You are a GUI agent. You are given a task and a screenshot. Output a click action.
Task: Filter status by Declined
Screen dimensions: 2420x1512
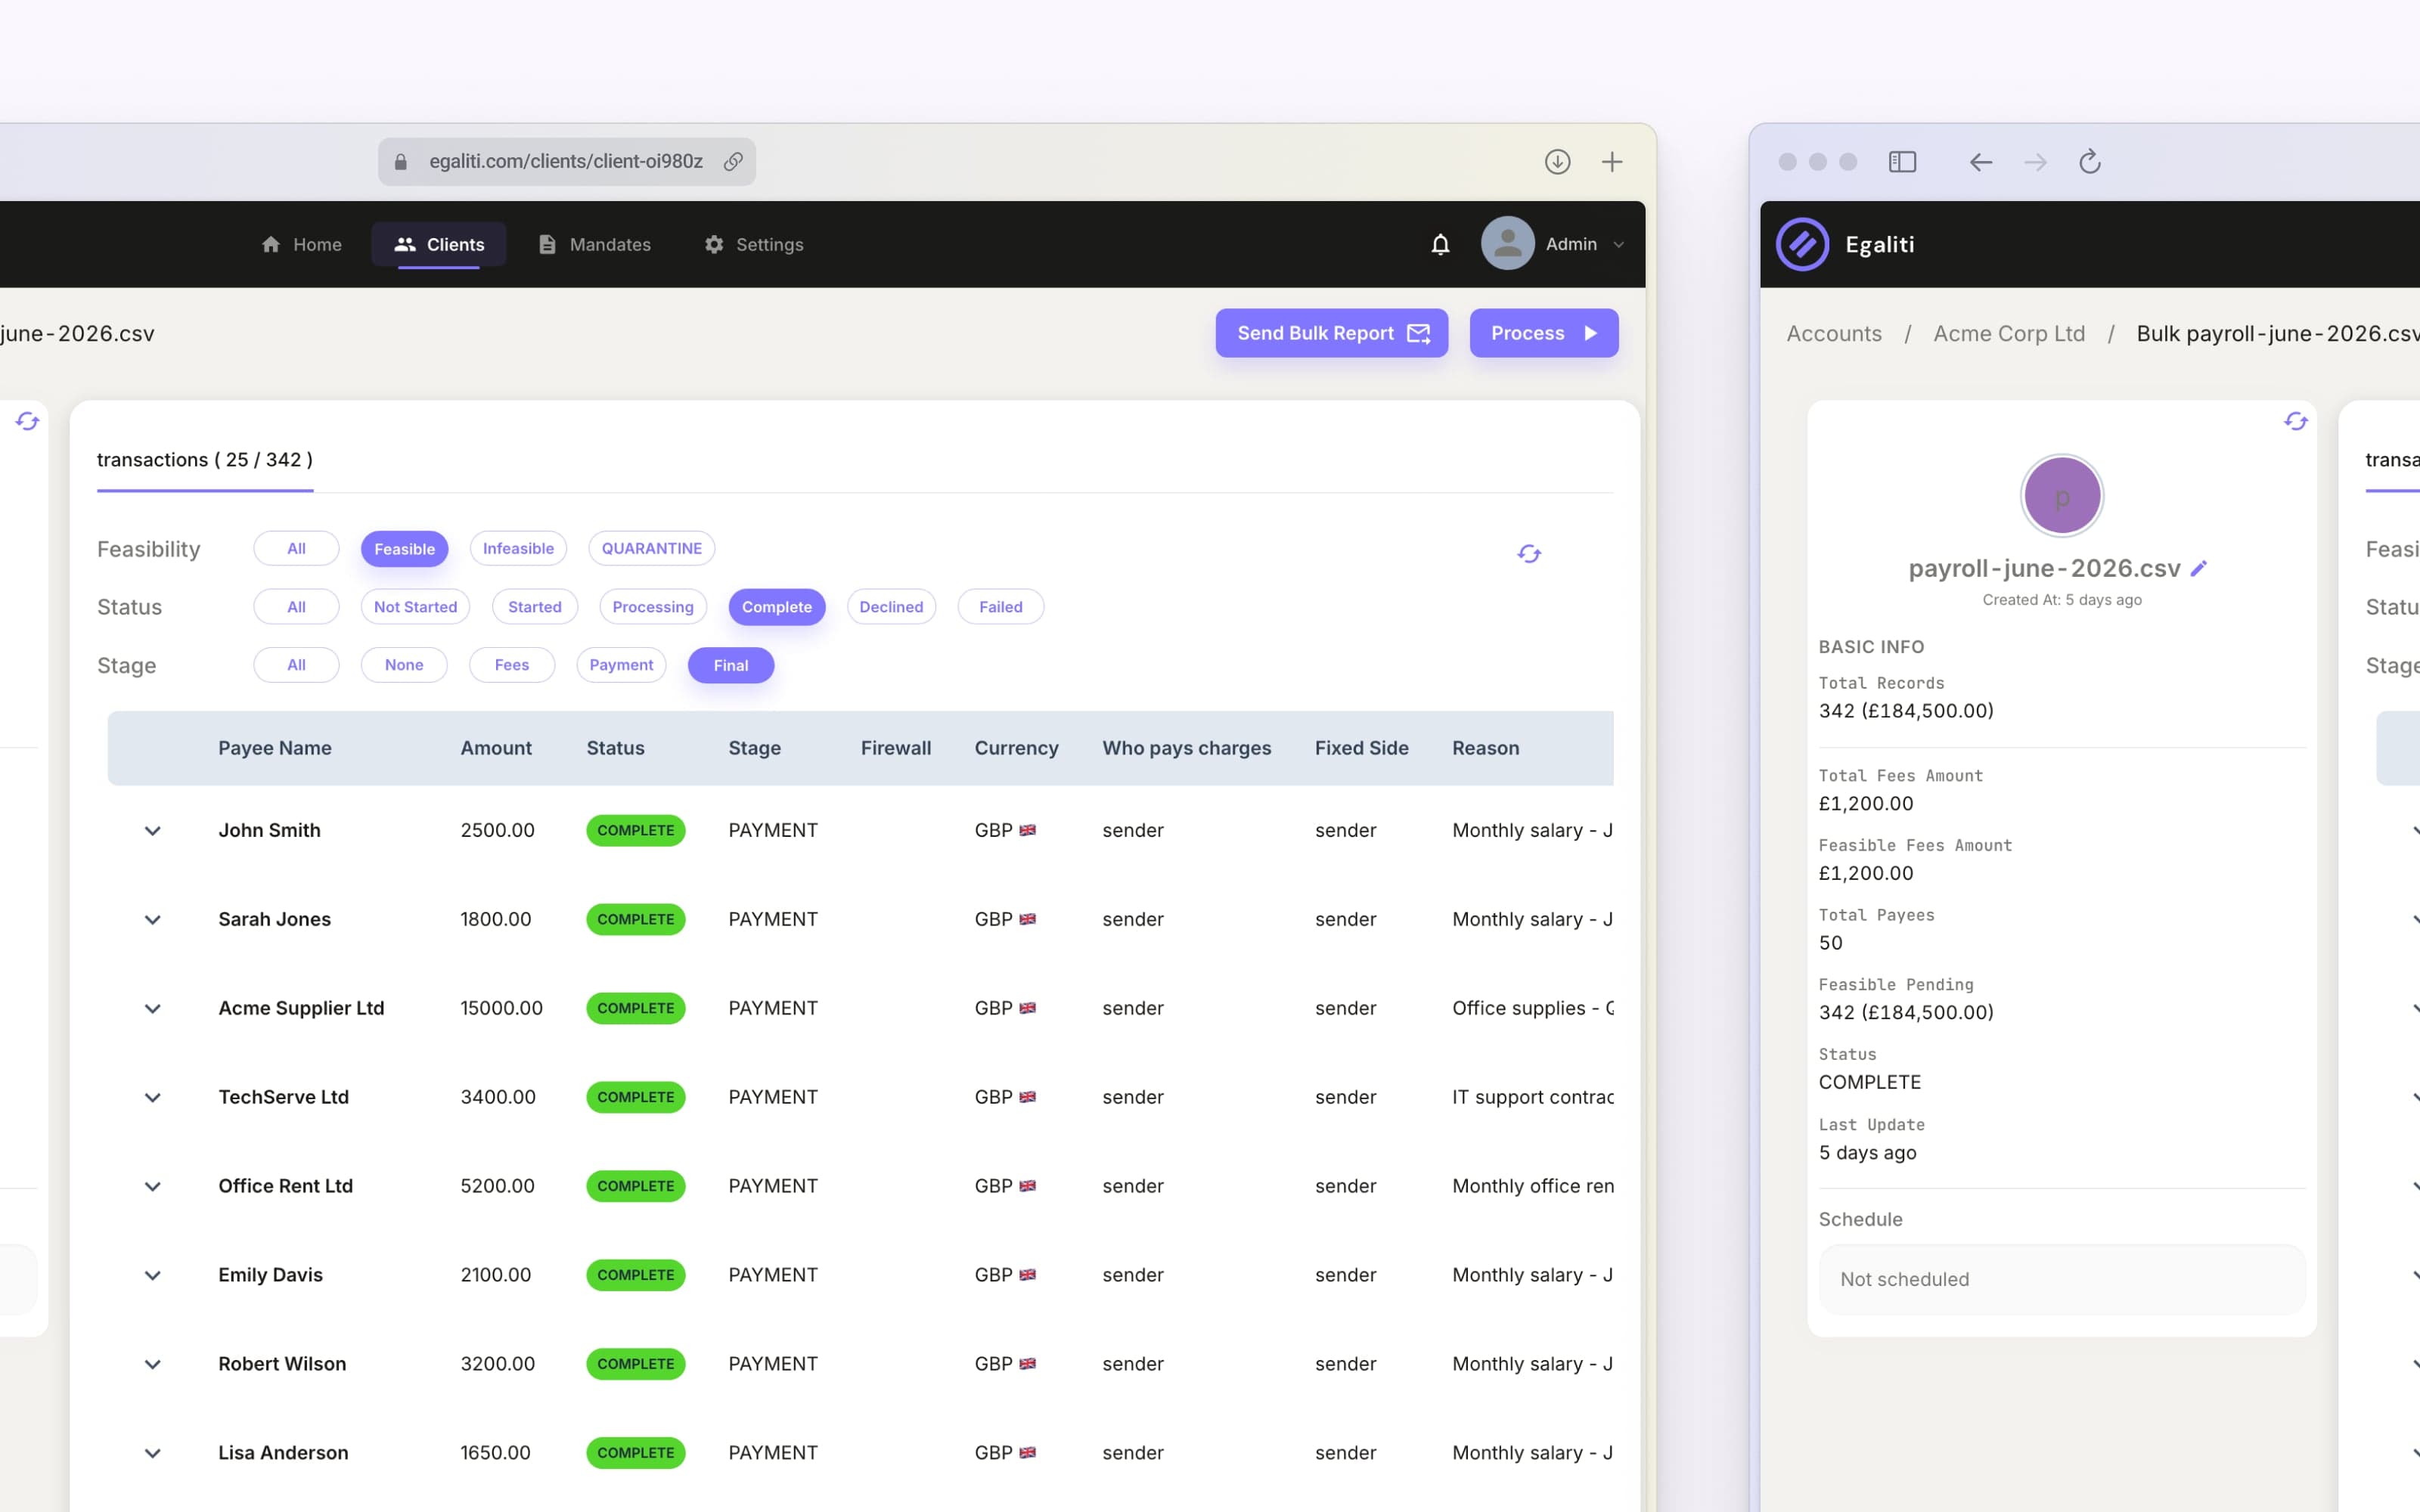pyautogui.click(x=891, y=607)
